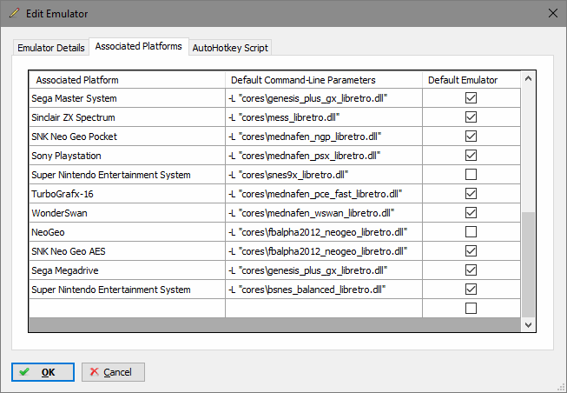Click the Default Emulator column header
The width and height of the screenshot is (567, 393).
pos(471,80)
